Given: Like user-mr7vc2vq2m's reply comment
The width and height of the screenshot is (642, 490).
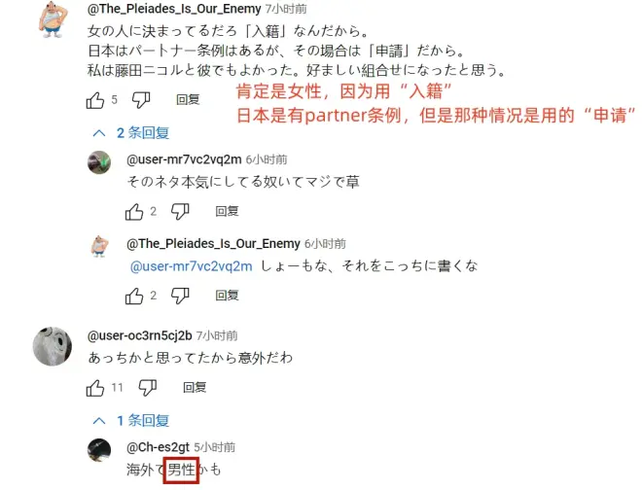Looking at the screenshot, I should pyautogui.click(x=134, y=212).
